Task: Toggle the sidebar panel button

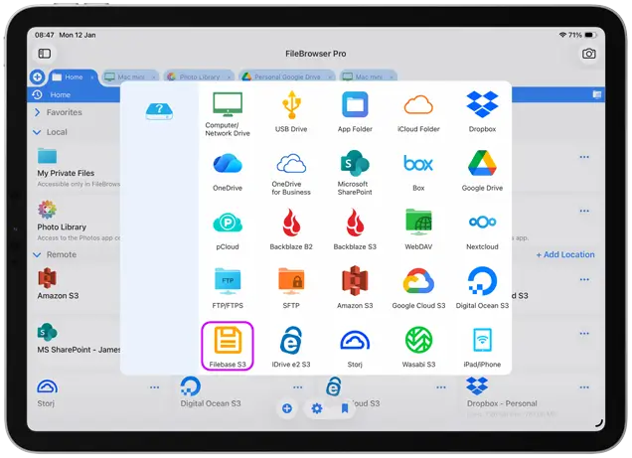Action: (45, 54)
